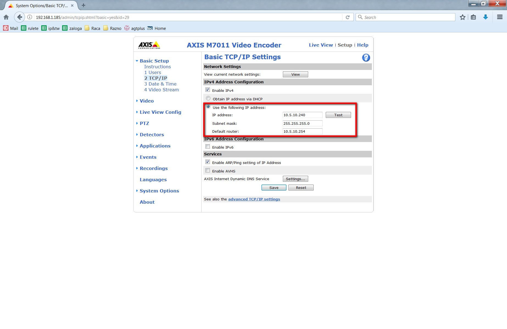The image size is (507, 329).
Task: Open 4 Video Stream setup step
Action: pos(161,90)
